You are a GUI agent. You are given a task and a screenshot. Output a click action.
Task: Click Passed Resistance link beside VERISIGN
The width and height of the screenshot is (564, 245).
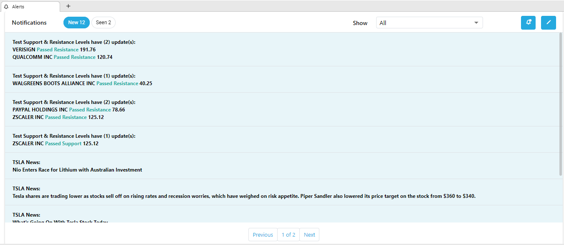58,50
